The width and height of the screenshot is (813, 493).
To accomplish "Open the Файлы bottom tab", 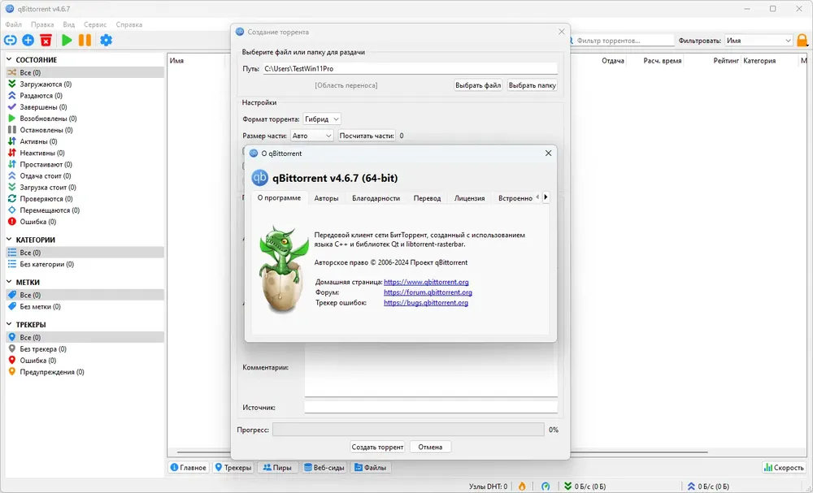I will 370,468.
